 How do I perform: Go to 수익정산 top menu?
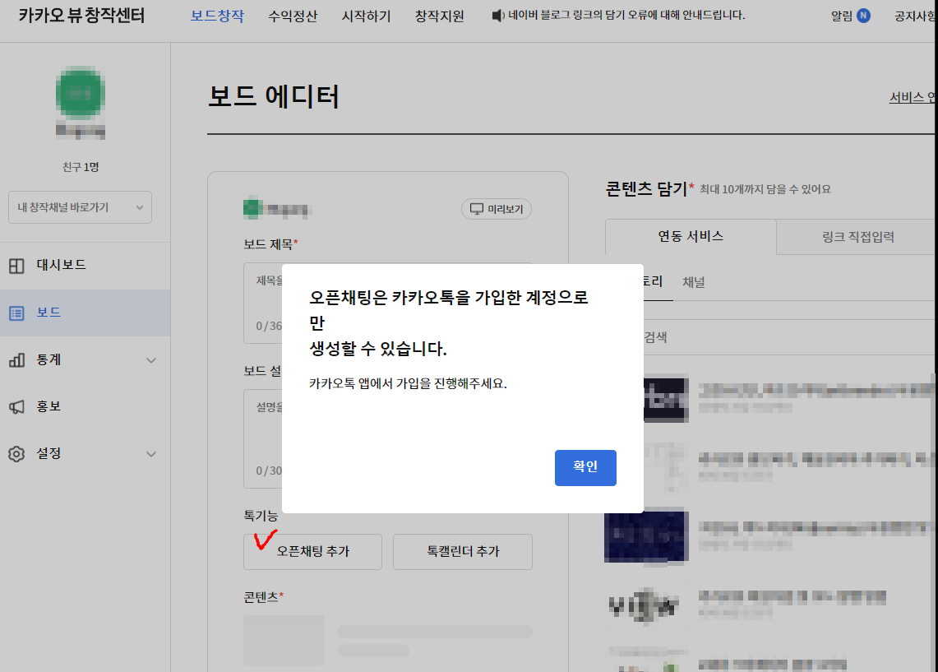click(293, 16)
